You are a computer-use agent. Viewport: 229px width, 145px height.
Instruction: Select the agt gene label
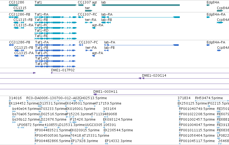94,2
